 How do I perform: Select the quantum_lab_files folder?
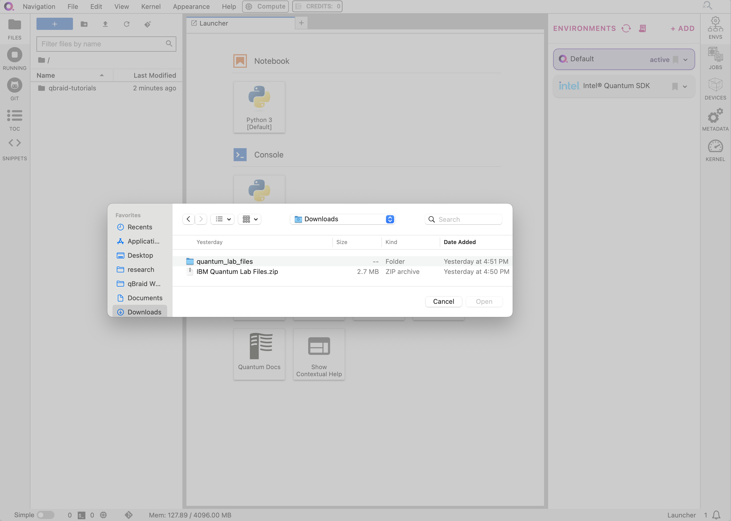click(x=342, y=262)
